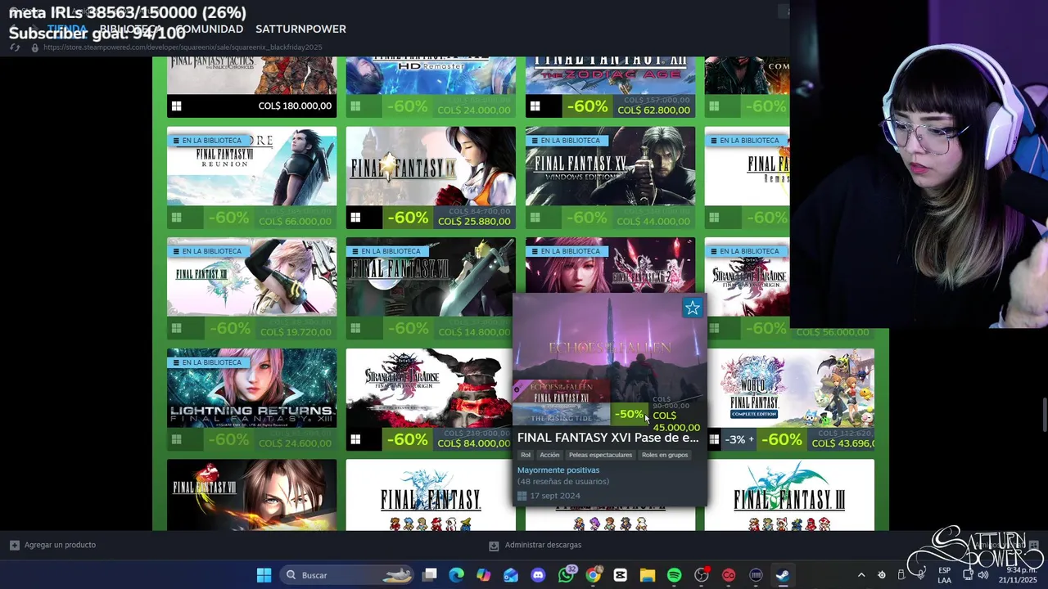Viewport: 1048px width, 589px height.
Task: Open the ESP LAA keyboard language selector
Action: [x=945, y=575]
